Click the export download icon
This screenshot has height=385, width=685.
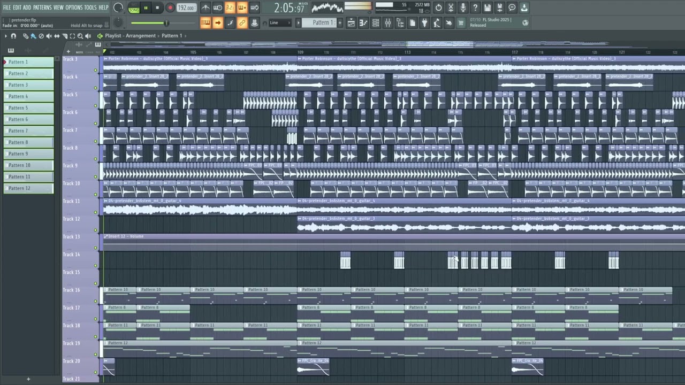pyautogui.click(x=524, y=7)
